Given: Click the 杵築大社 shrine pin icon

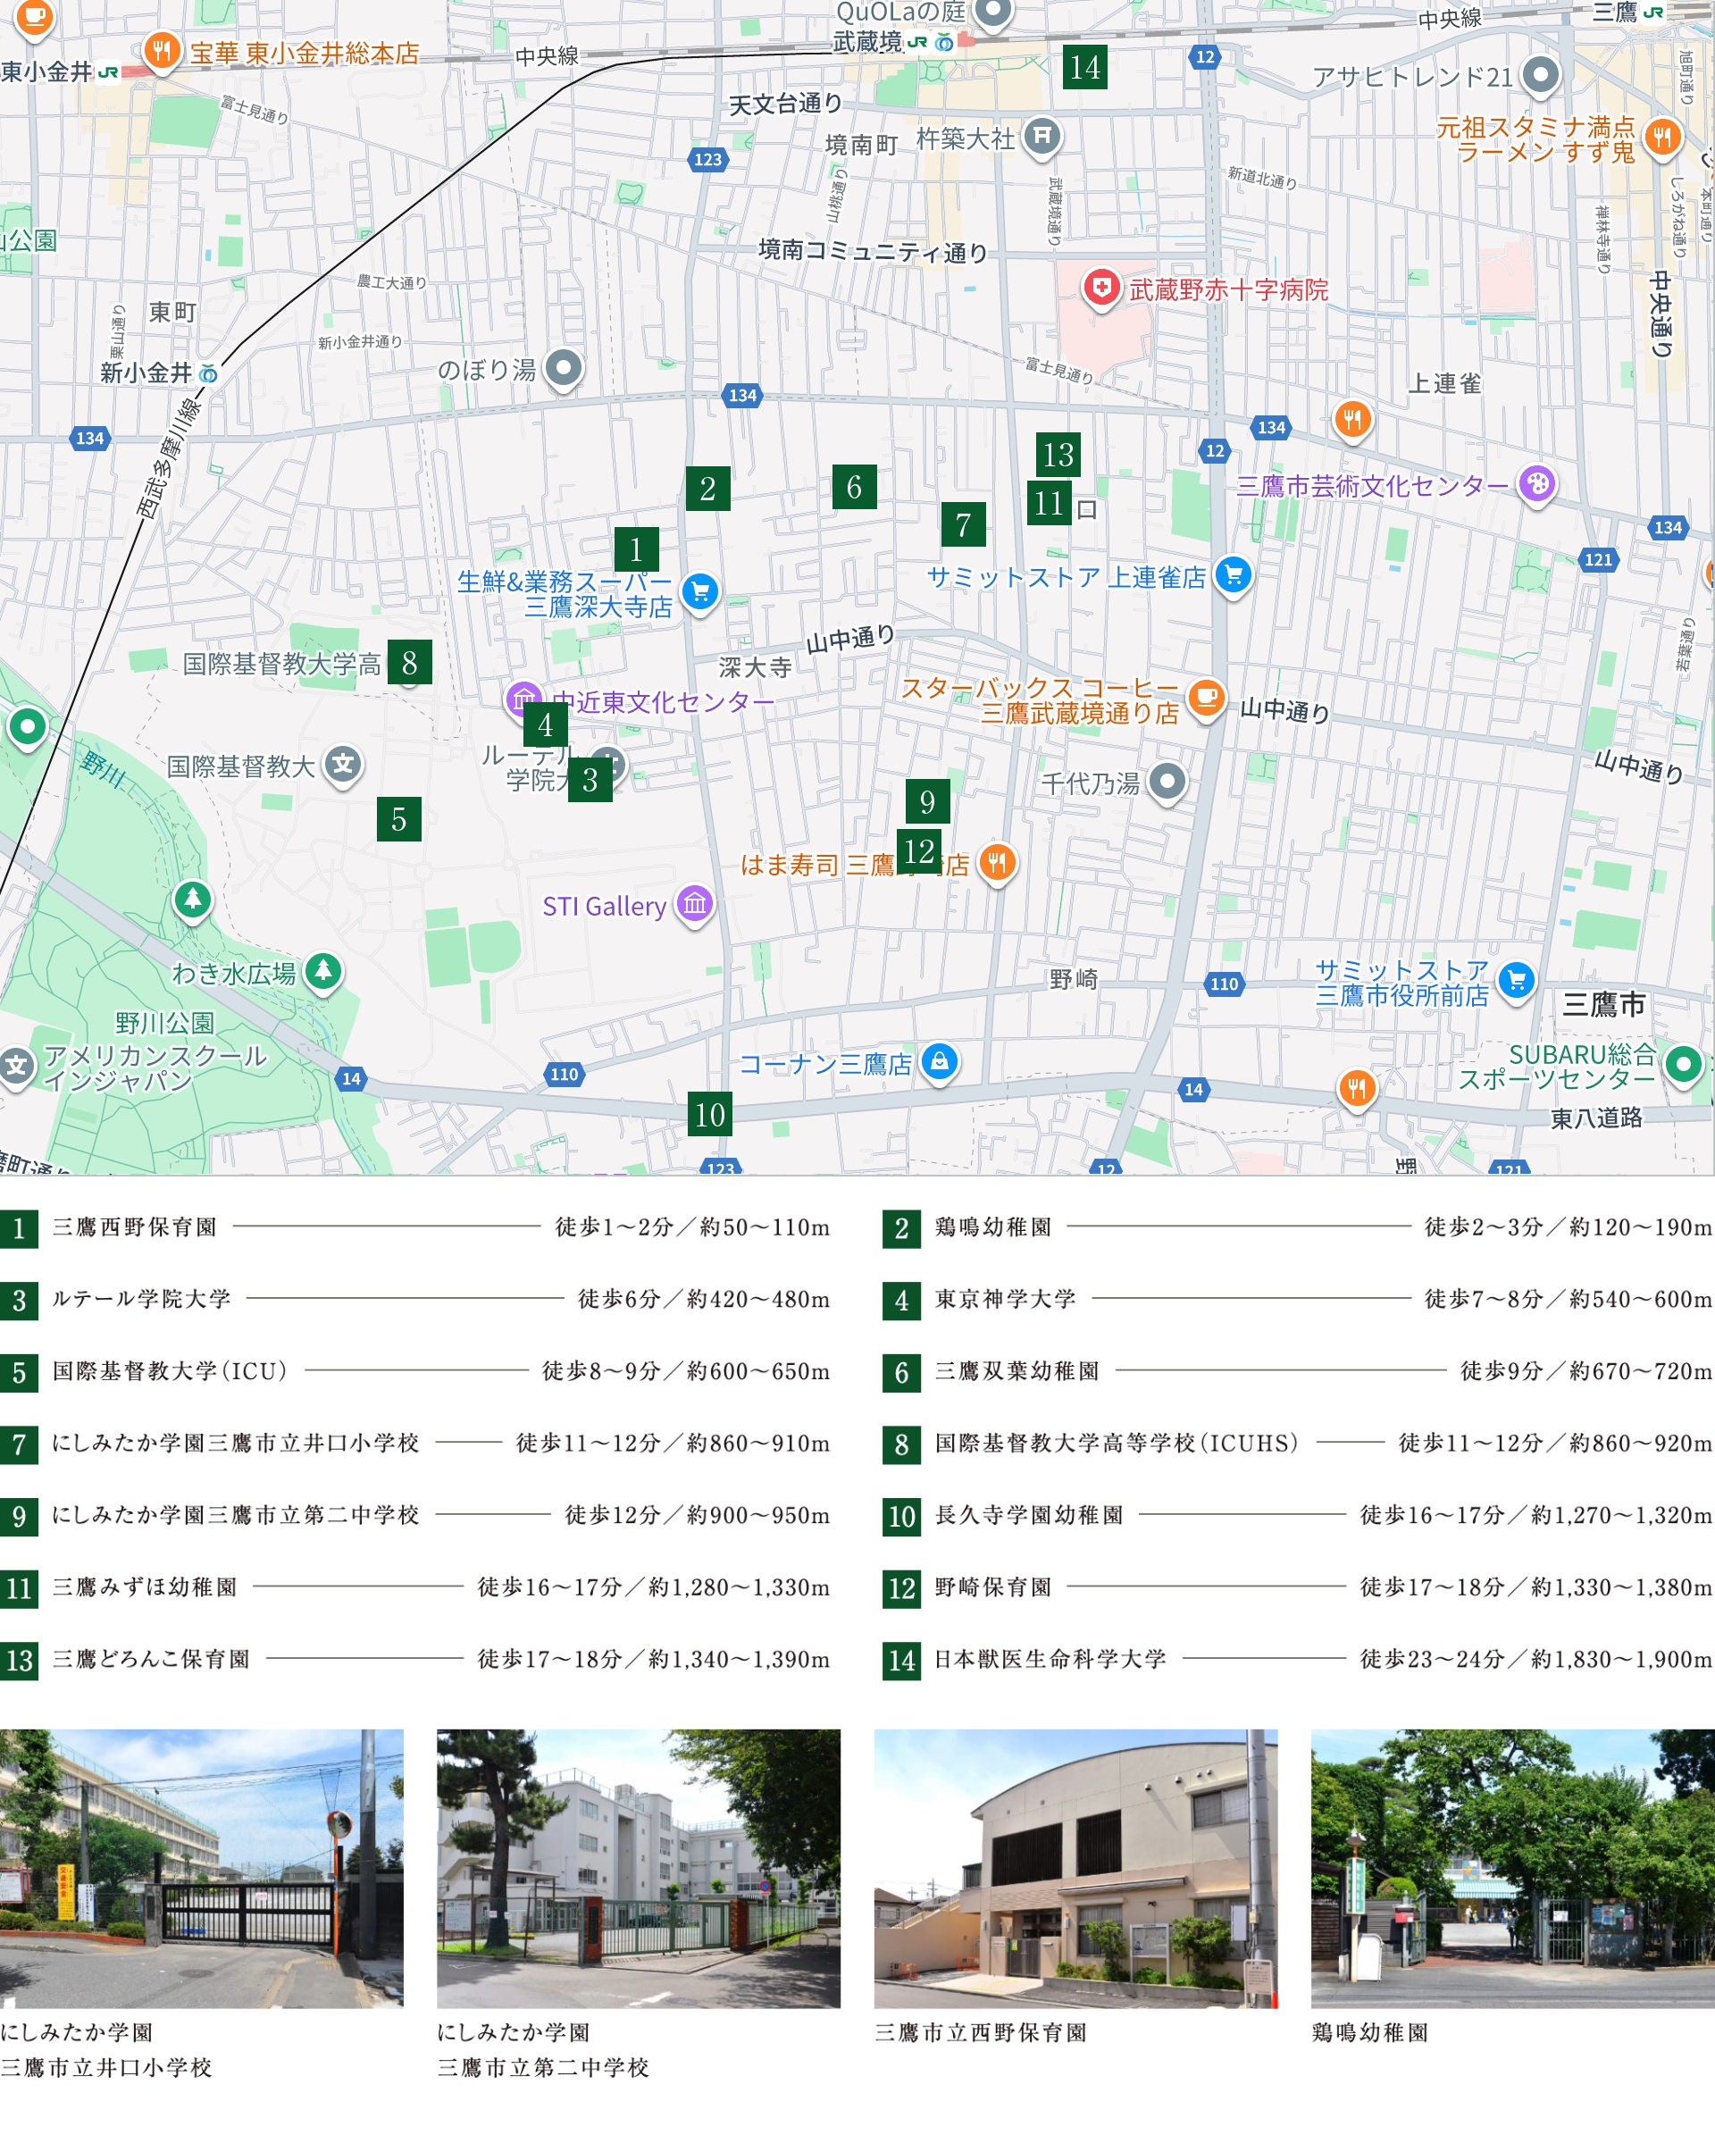Looking at the screenshot, I should 1042,135.
